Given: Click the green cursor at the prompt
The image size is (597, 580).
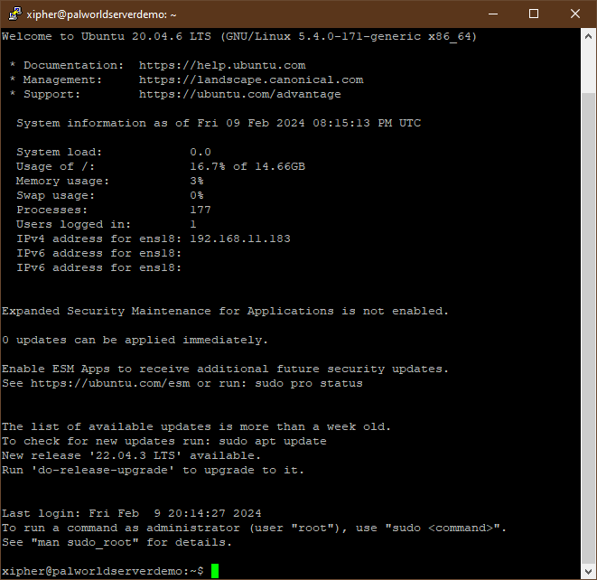Looking at the screenshot, I should 215,571.
